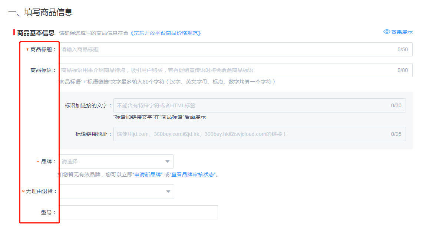Screen dimensions: 436x232
Task: Focus the 标语链接地址 URL field
Action: (x=252, y=134)
